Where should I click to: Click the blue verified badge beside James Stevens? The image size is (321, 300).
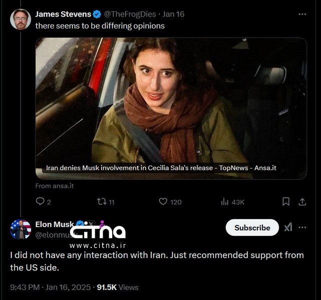click(97, 14)
